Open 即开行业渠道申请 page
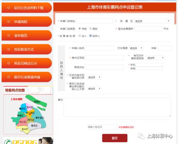The width and height of the screenshot is (178, 144). (27, 77)
